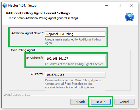Viewport: 140px width, 110px height.
Task: Click the Additional Agent Name label
Action: coord(27,33)
